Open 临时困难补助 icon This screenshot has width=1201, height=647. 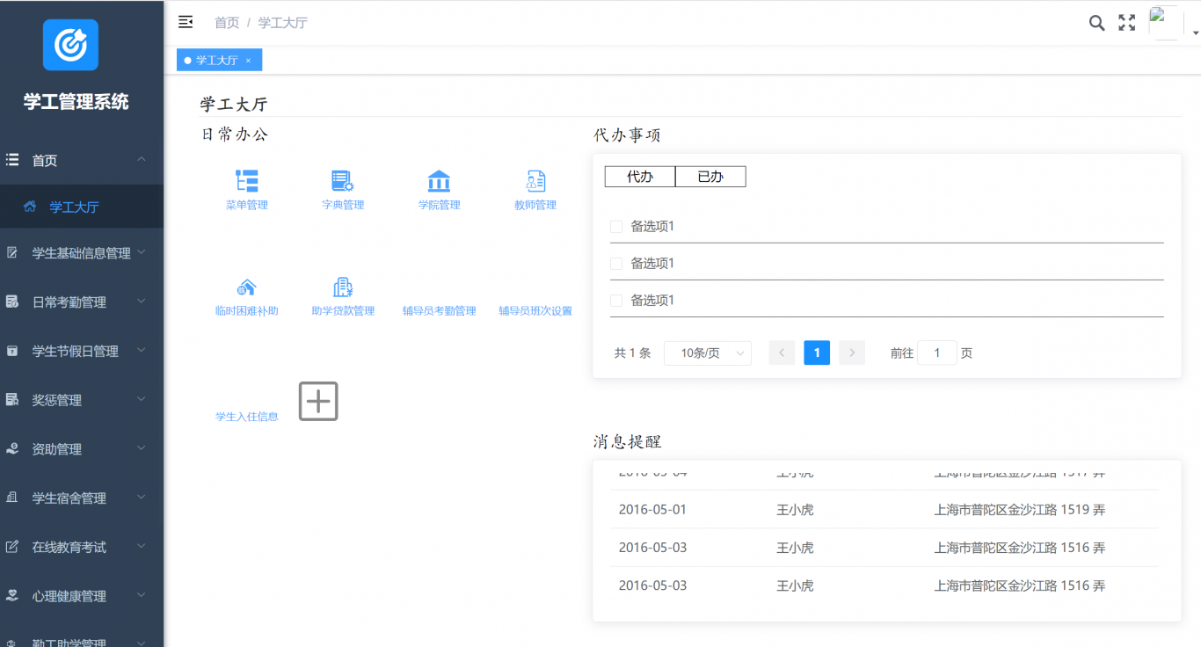[247, 287]
